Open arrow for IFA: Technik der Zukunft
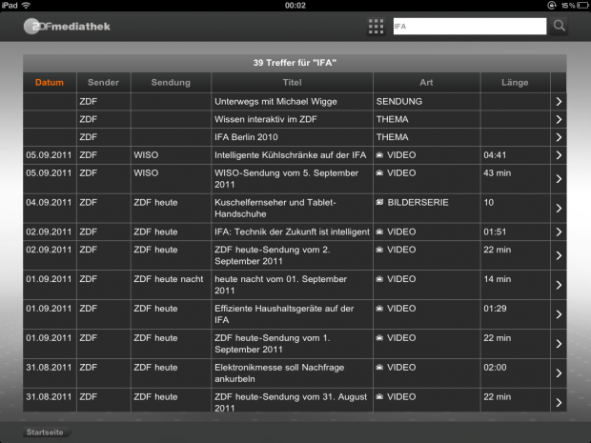The width and height of the screenshot is (591, 443). click(559, 232)
